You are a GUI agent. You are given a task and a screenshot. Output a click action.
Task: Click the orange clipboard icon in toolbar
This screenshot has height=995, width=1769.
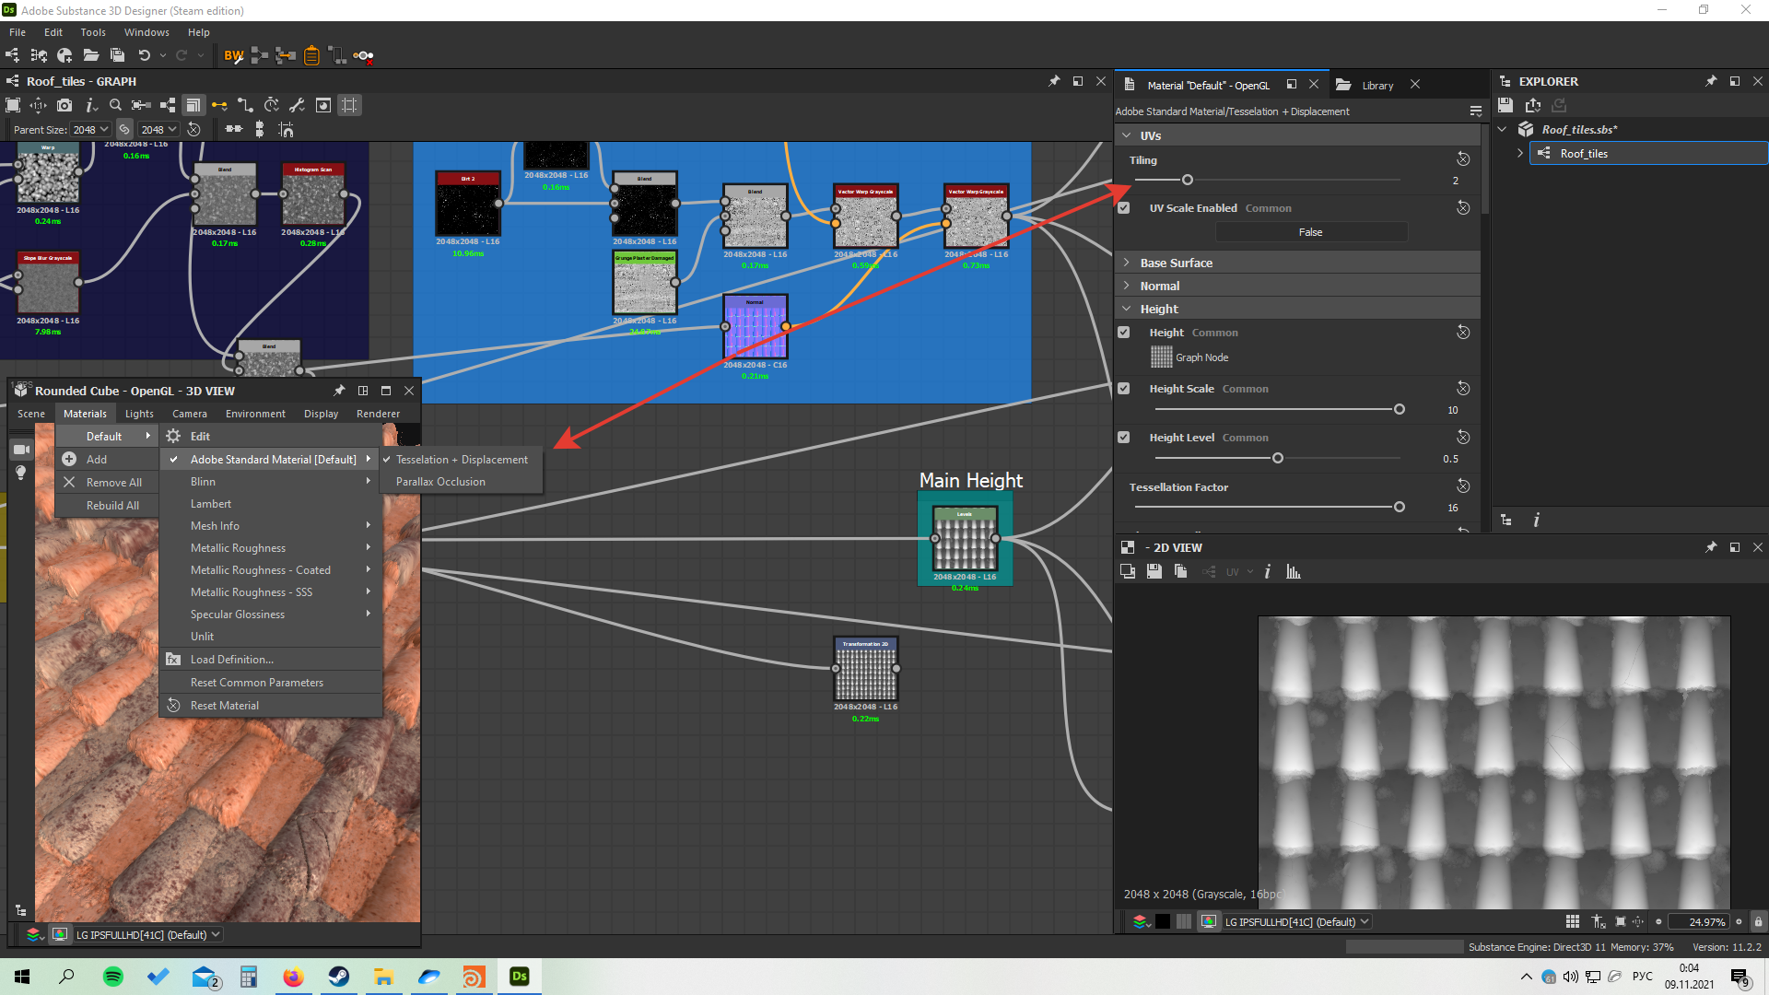click(311, 55)
